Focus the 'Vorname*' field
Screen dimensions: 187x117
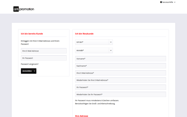coord(120,59)
